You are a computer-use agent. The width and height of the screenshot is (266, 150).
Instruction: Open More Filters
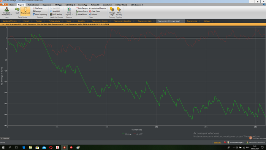(x=81, y=14)
